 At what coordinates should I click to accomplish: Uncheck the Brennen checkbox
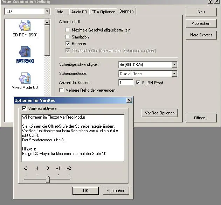68,44
